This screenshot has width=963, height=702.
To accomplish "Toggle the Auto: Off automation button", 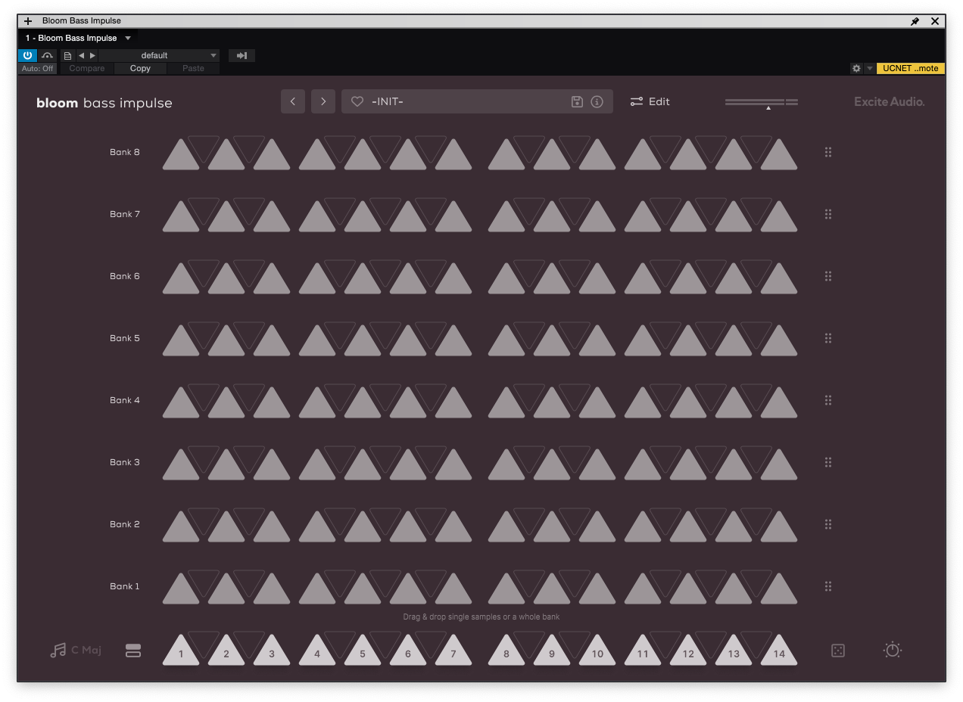I will [37, 68].
